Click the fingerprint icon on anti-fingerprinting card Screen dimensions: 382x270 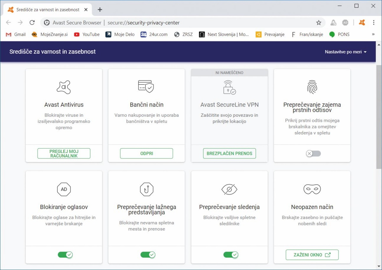[x=312, y=87]
